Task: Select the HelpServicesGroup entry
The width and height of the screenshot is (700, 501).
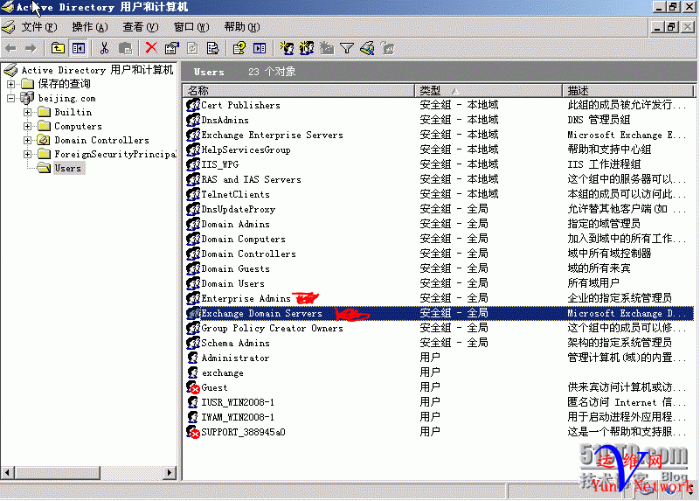Action: [x=246, y=150]
